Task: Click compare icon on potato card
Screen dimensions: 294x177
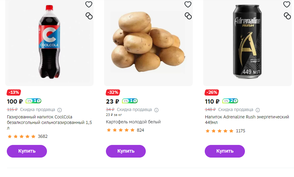Action: coord(188,16)
